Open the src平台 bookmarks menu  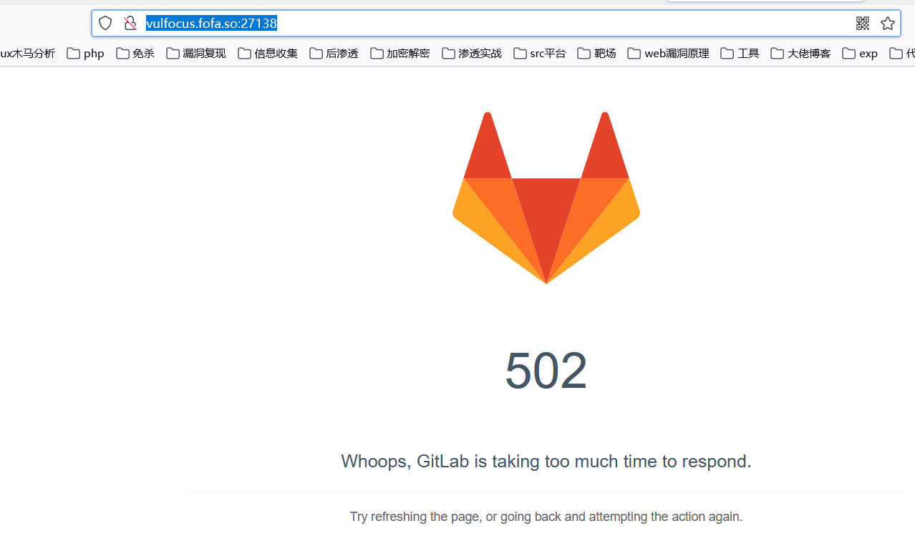click(x=539, y=52)
